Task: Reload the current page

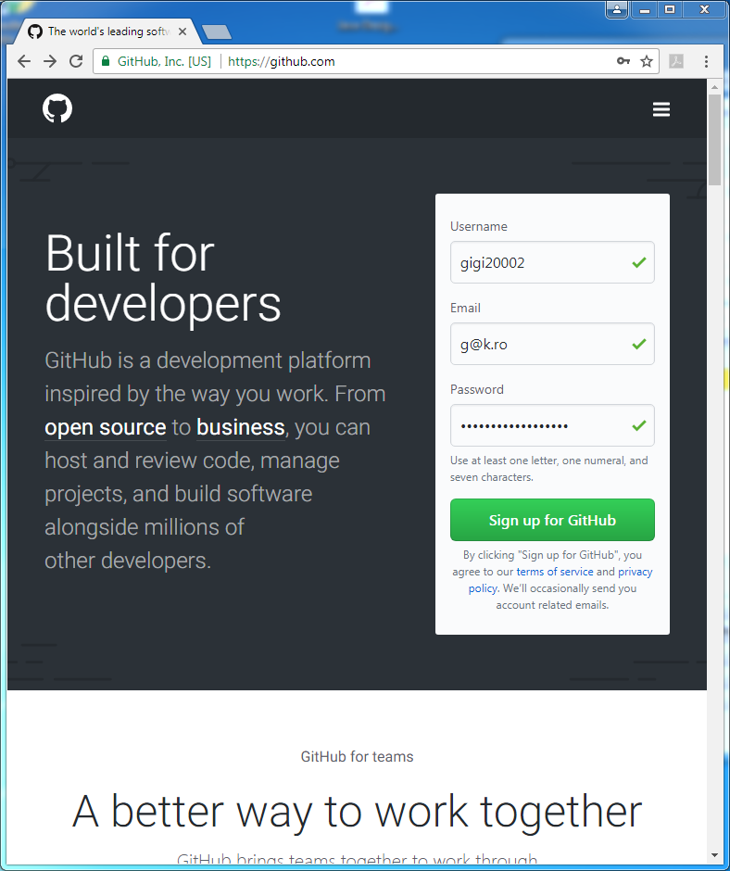Action: pyautogui.click(x=76, y=61)
